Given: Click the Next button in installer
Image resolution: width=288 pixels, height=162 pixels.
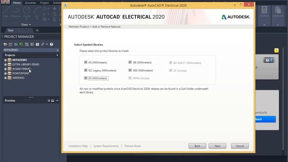Looking at the screenshot, I should point(217,146).
